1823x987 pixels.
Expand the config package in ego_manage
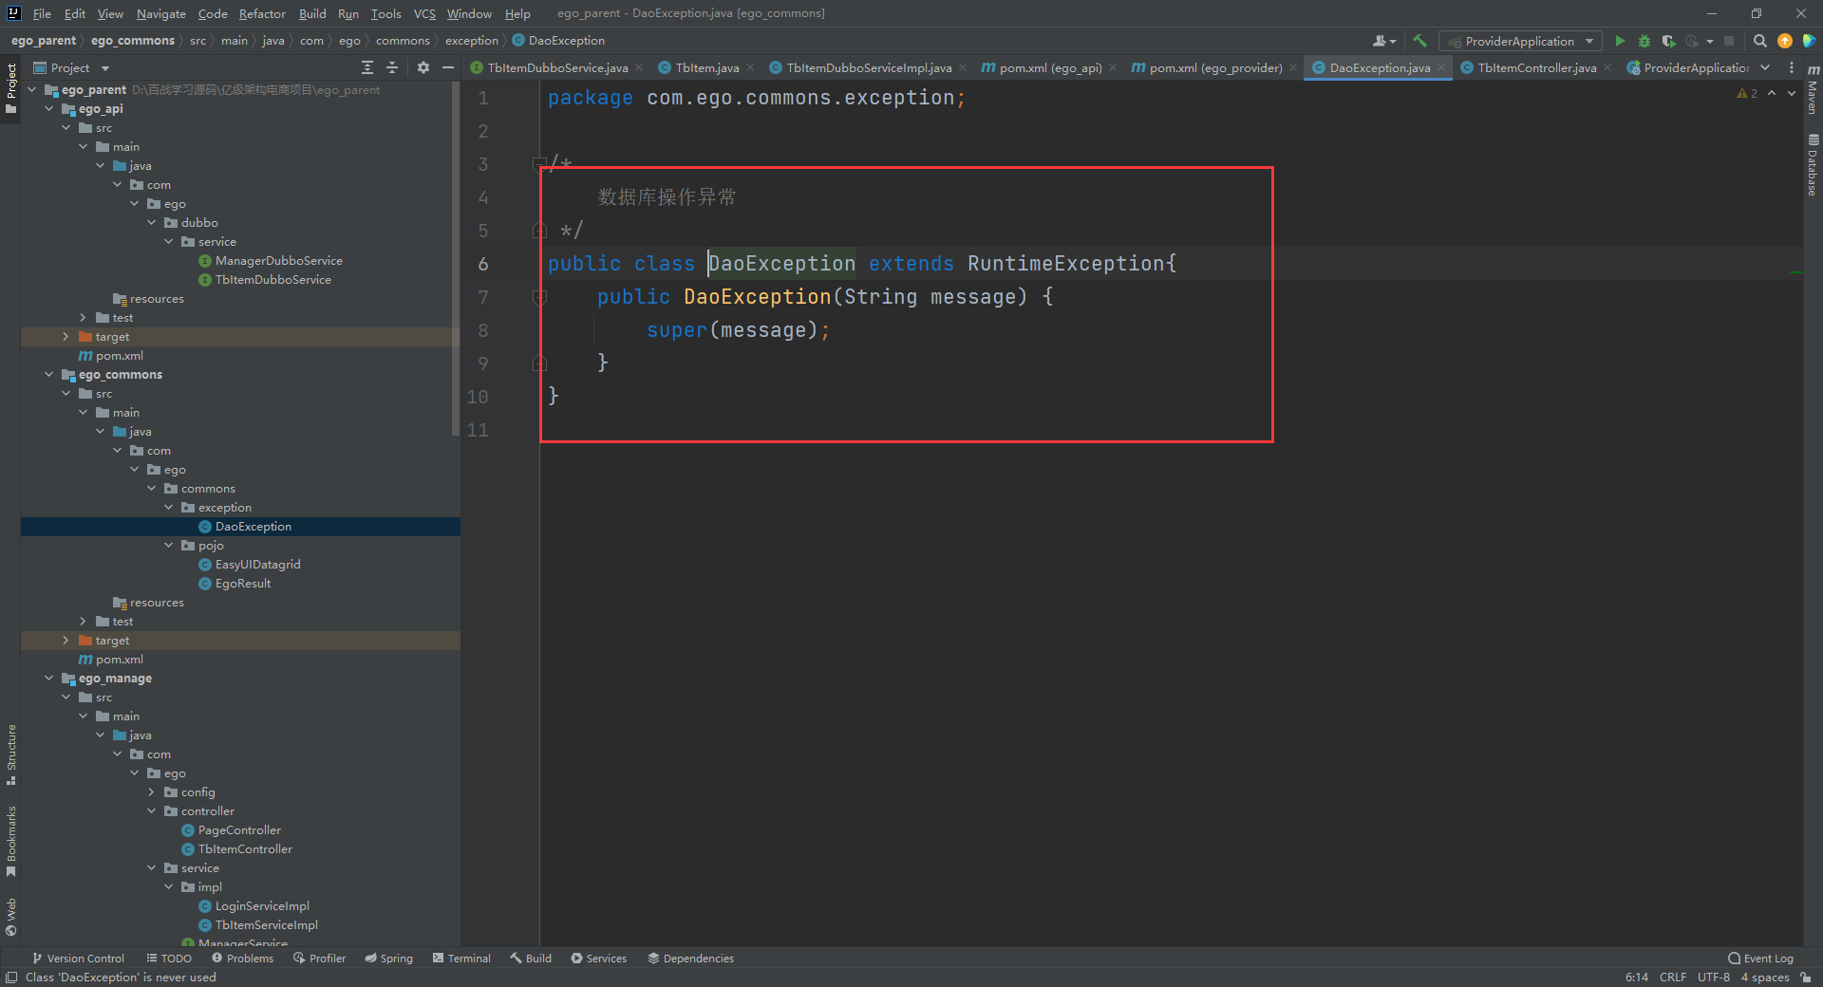pyautogui.click(x=151, y=792)
